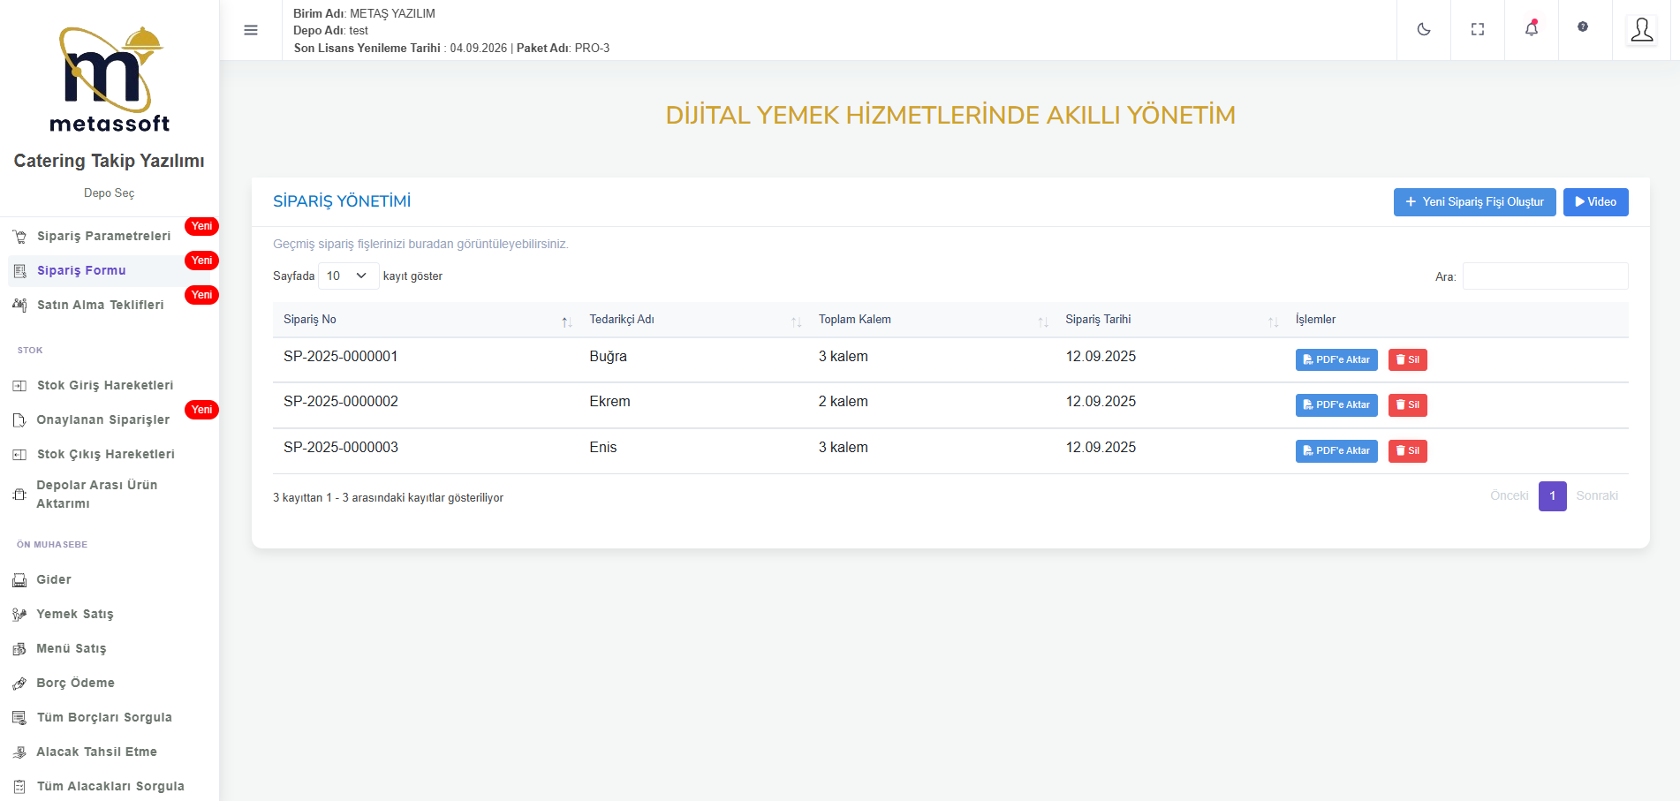Image resolution: width=1680 pixels, height=801 pixels.
Task: Click Gider icon in sidebar
Action: [19, 580]
